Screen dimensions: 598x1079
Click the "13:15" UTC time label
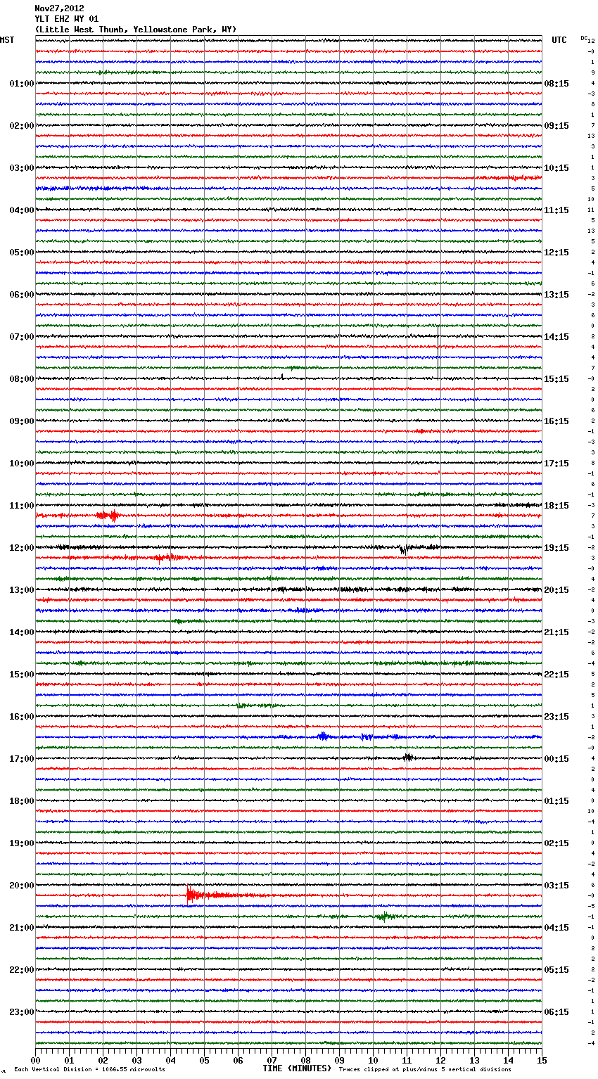point(556,295)
